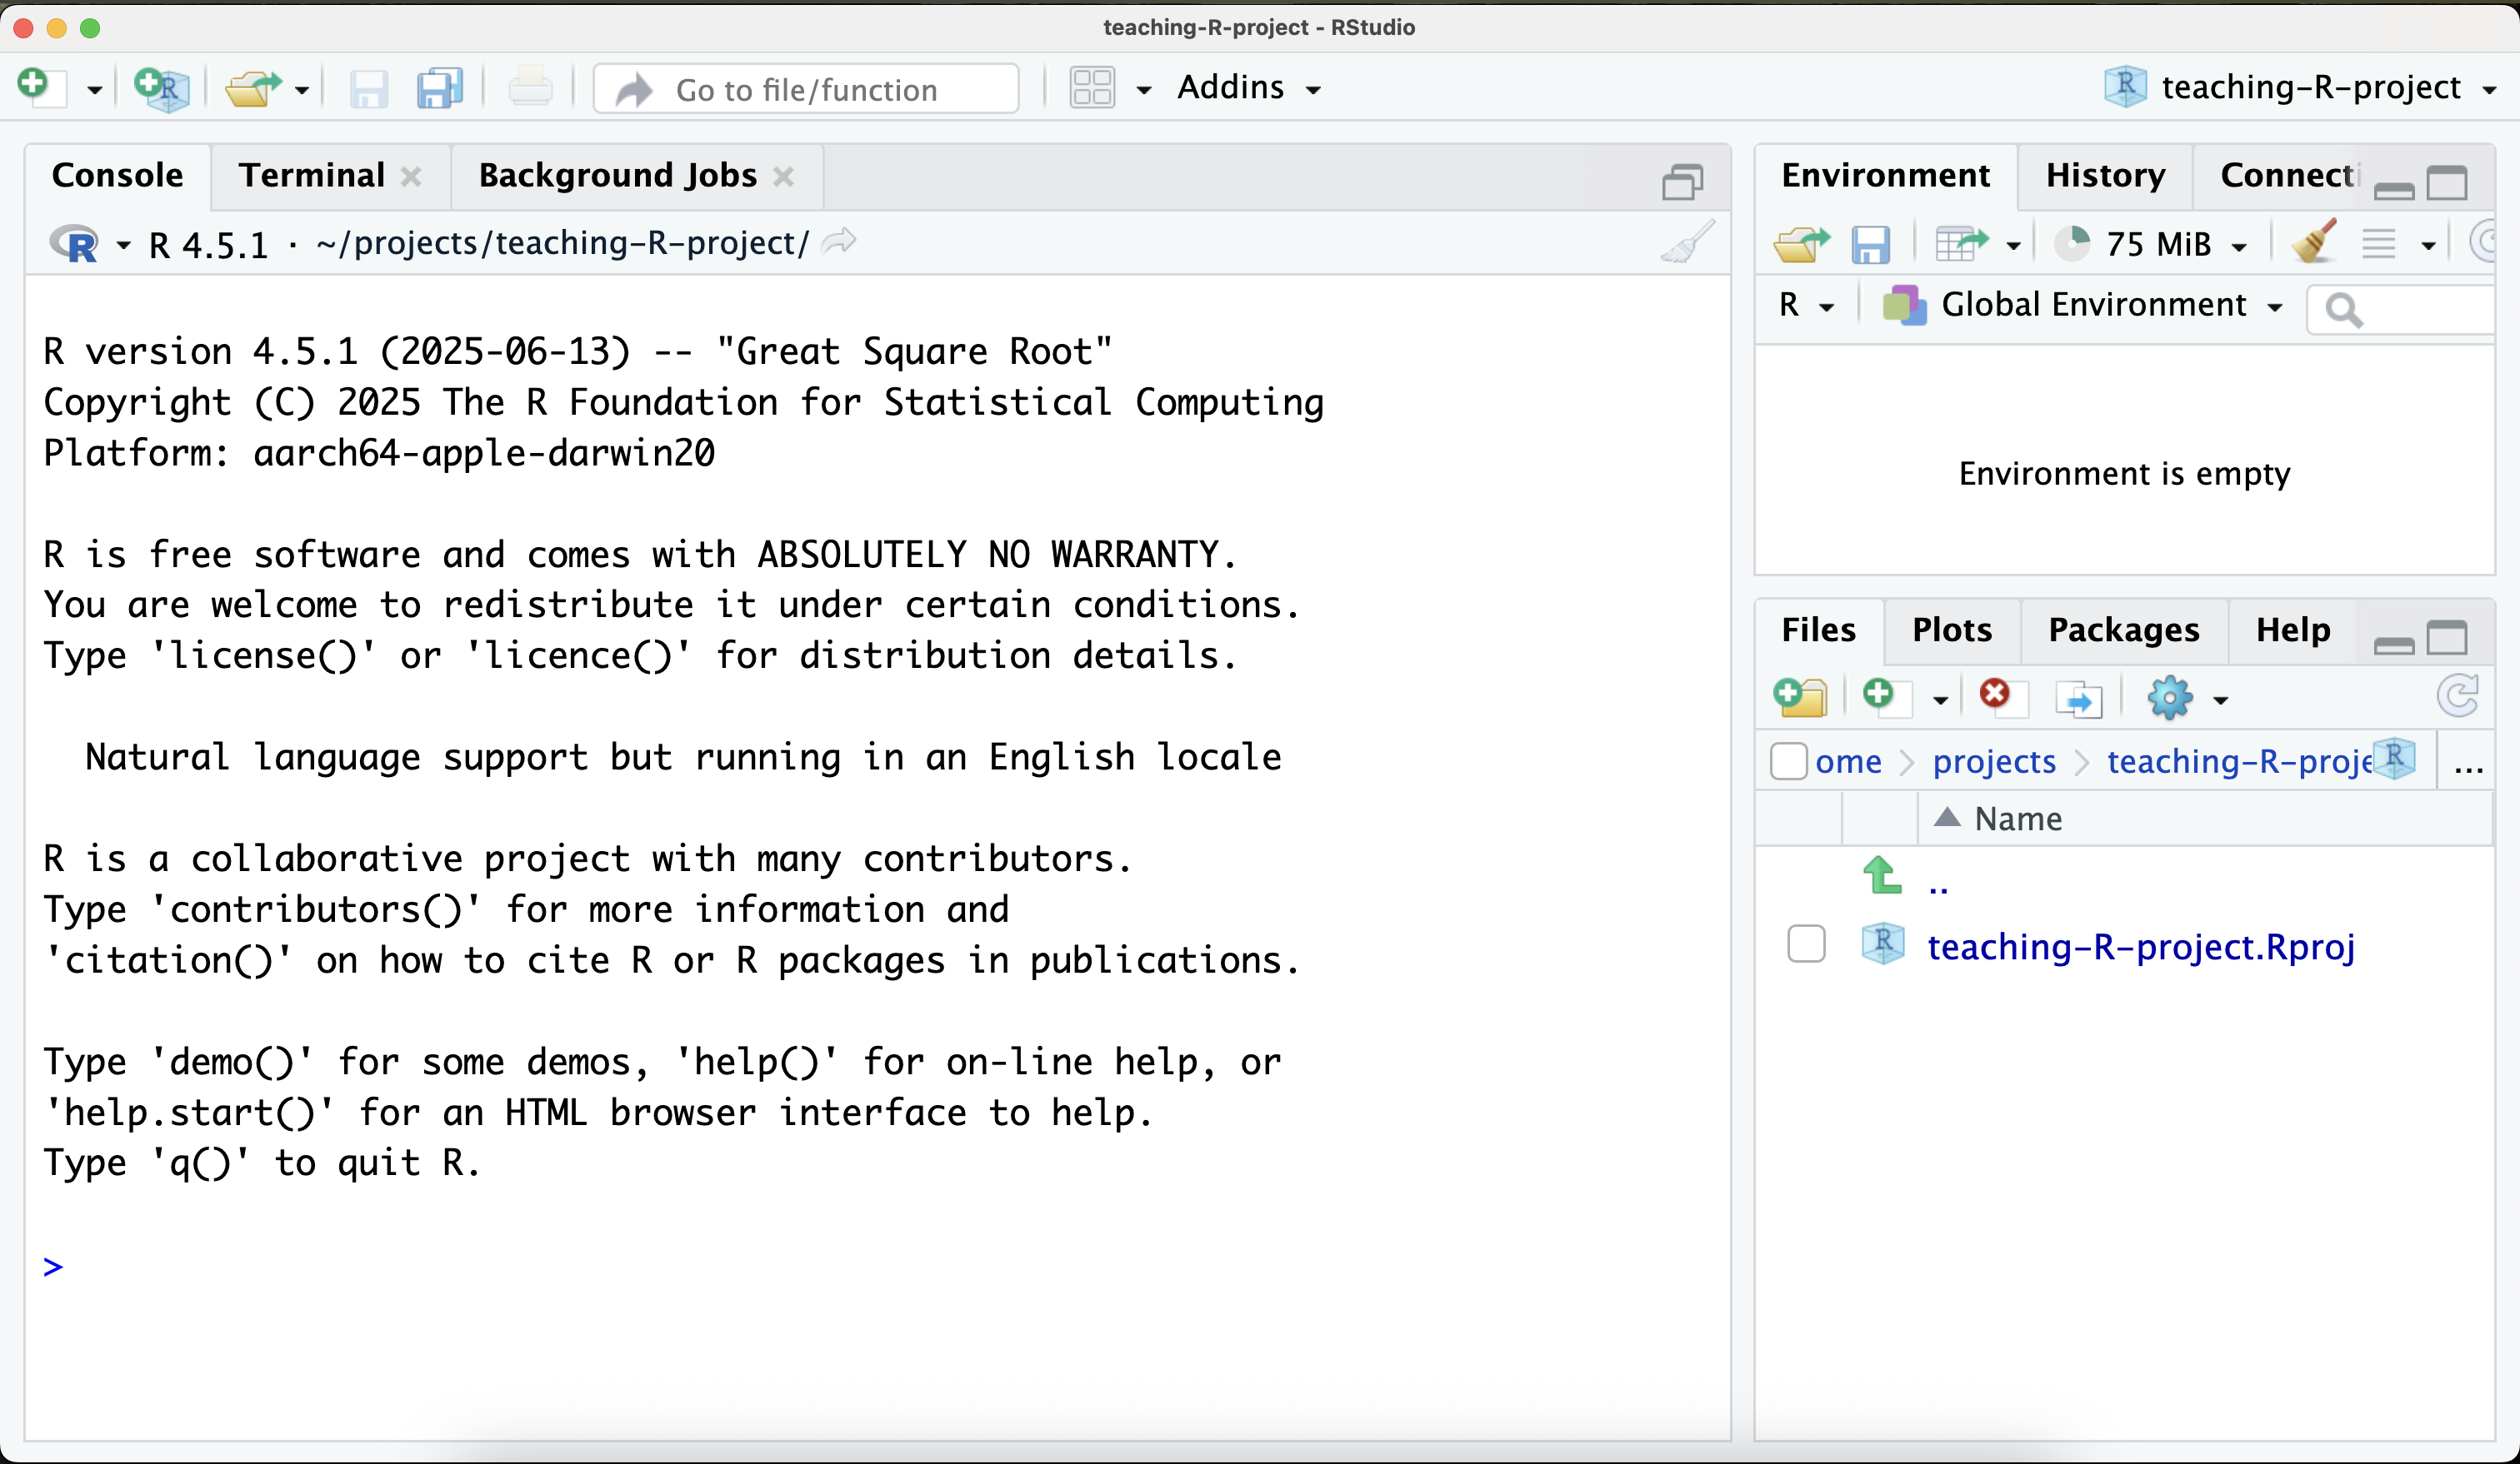The width and height of the screenshot is (2520, 1464).
Task: Clear console with the broom icon
Action: [1687, 242]
